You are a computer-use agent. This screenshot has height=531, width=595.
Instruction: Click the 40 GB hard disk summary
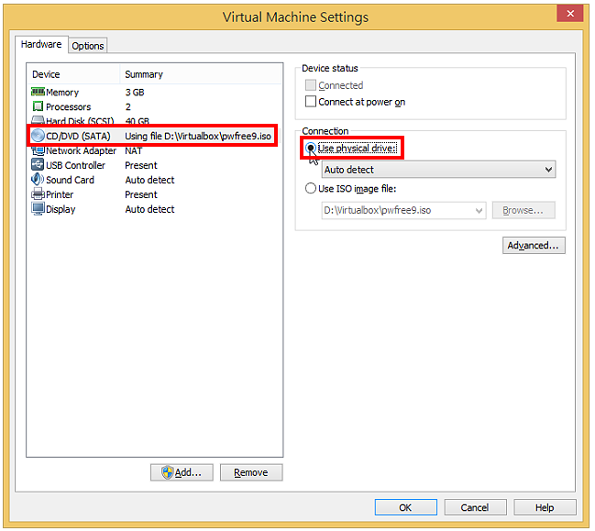[x=138, y=121]
